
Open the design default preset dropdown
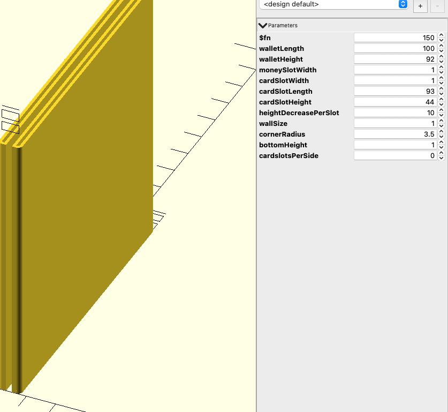[333, 4]
